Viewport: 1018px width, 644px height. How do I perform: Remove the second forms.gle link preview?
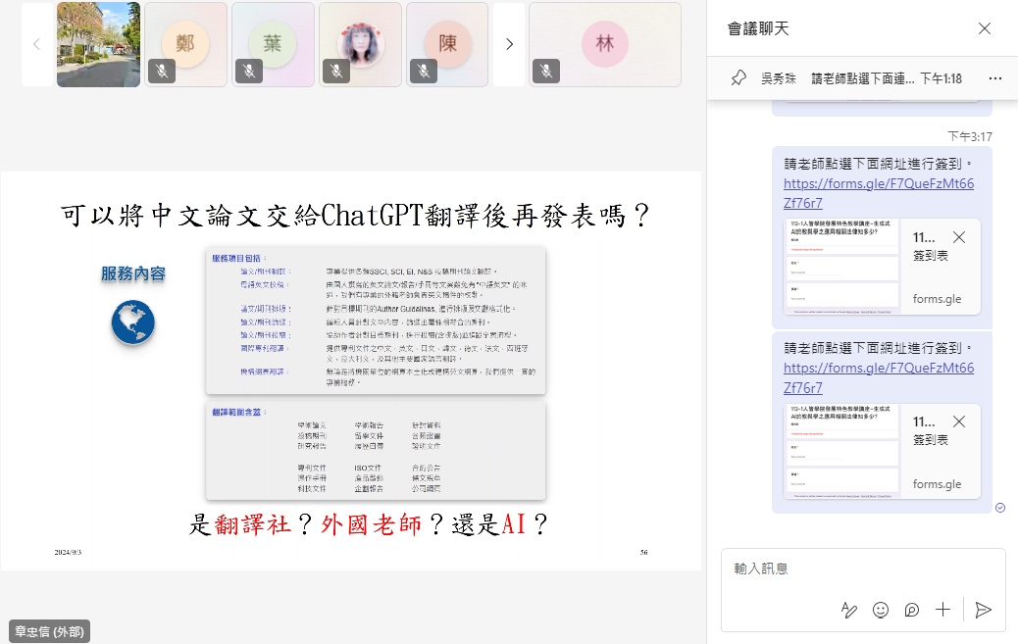(x=959, y=421)
